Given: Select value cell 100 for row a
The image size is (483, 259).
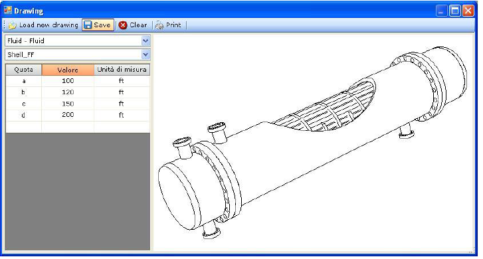Looking at the screenshot, I should pos(68,81).
